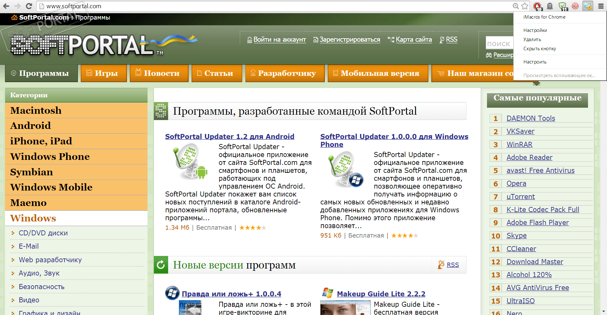The height and width of the screenshot is (315, 607).
Task: Click the SoftPortal Updater Windows Phone app icon
Action: point(345,169)
